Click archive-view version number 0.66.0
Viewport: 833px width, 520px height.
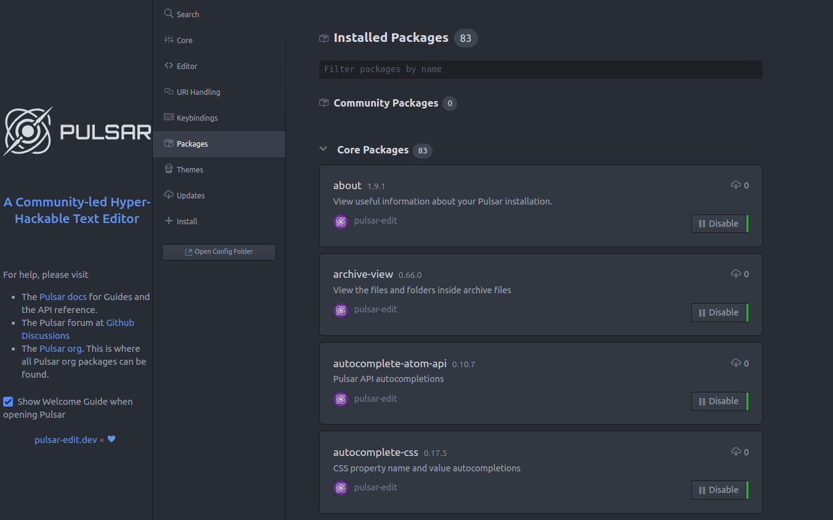click(x=410, y=275)
